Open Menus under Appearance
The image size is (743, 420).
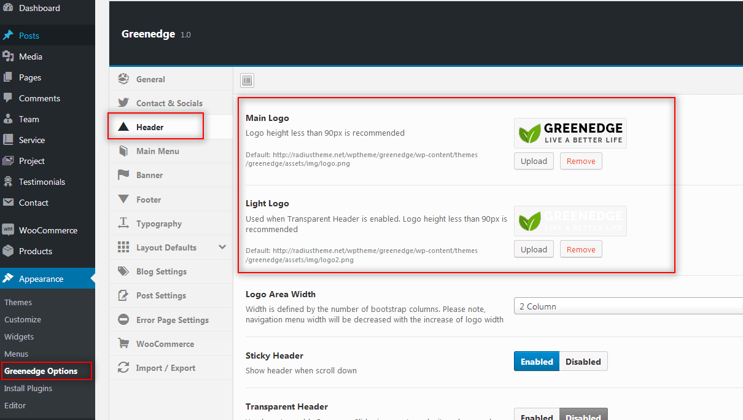tap(16, 354)
